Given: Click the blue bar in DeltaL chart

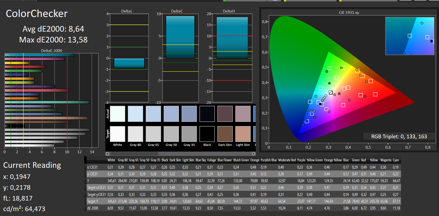Looking at the screenshot, I should point(129,63).
